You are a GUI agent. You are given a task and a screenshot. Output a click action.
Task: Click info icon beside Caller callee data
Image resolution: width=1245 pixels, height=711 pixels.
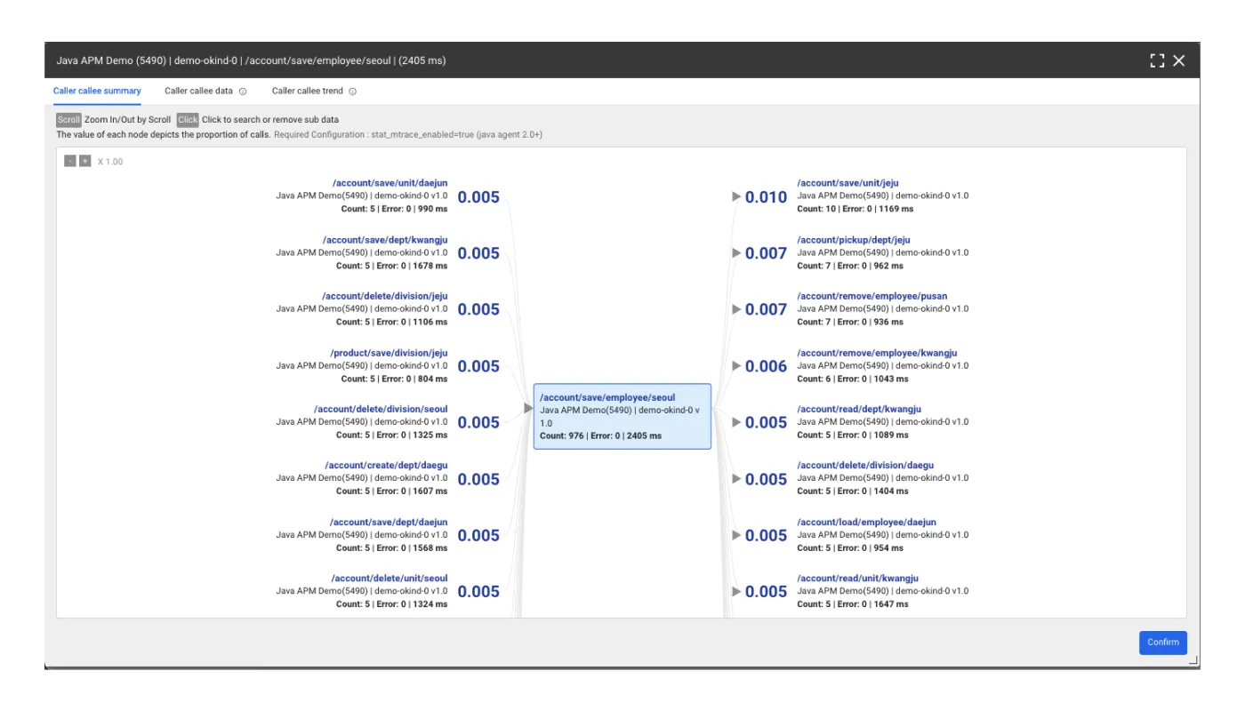click(243, 92)
